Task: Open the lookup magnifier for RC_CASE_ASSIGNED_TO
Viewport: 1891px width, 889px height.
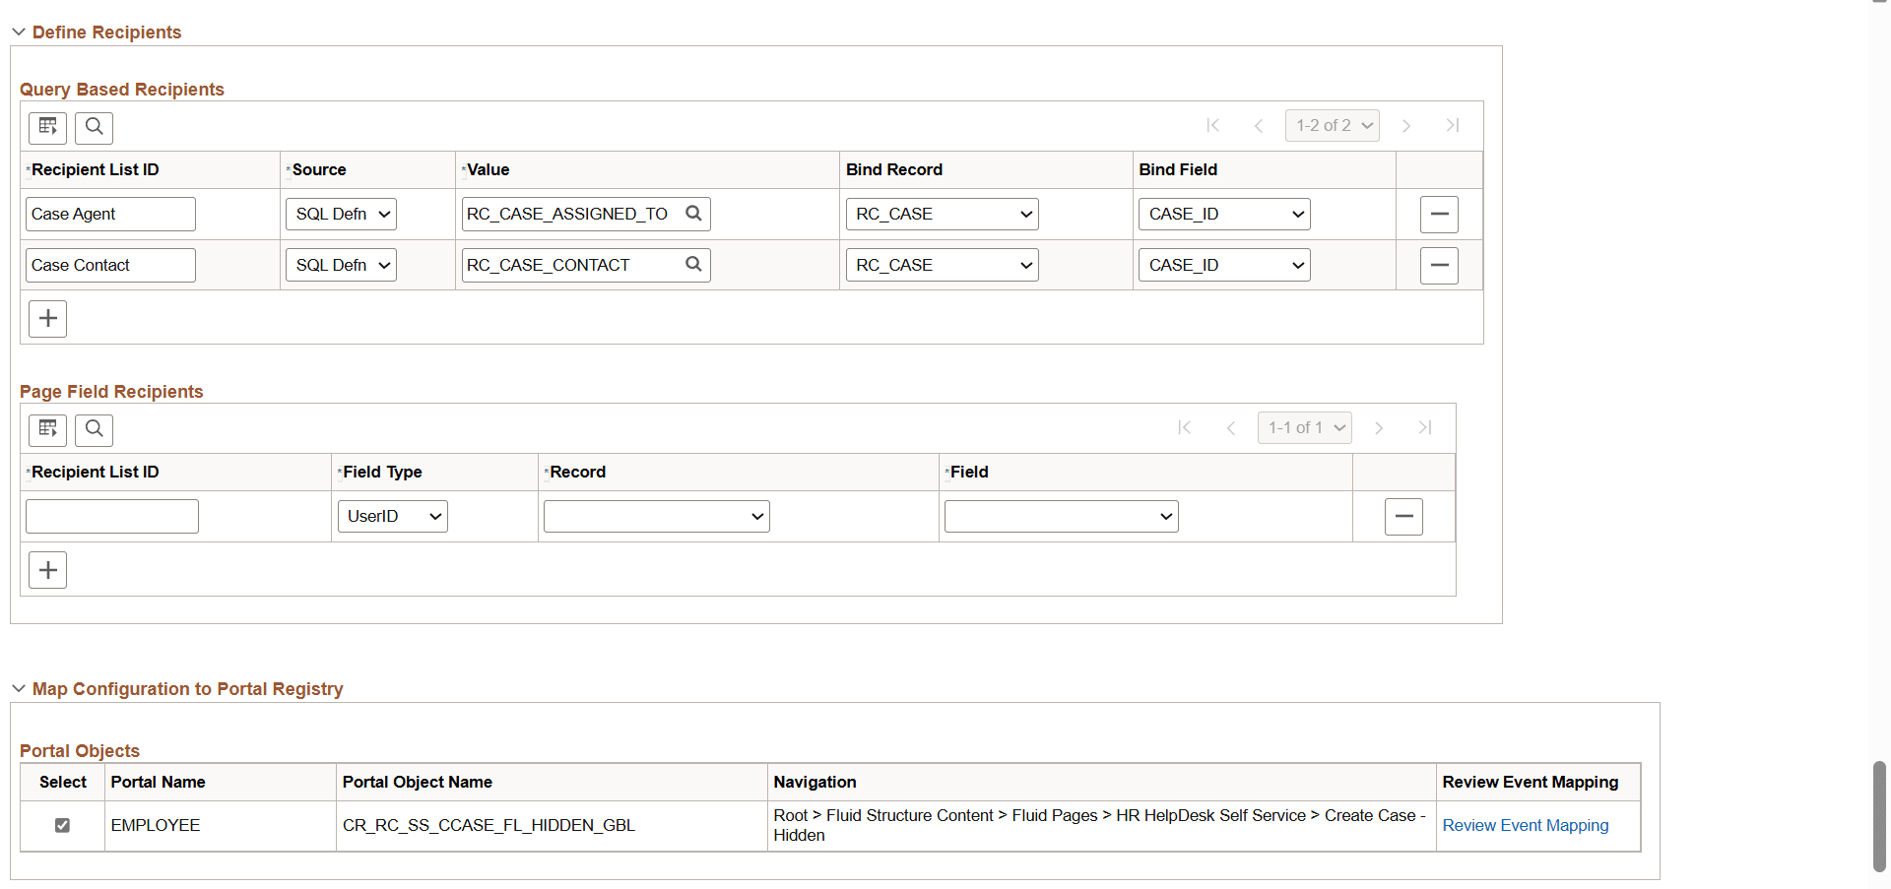Action: pyautogui.click(x=694, y=214)
